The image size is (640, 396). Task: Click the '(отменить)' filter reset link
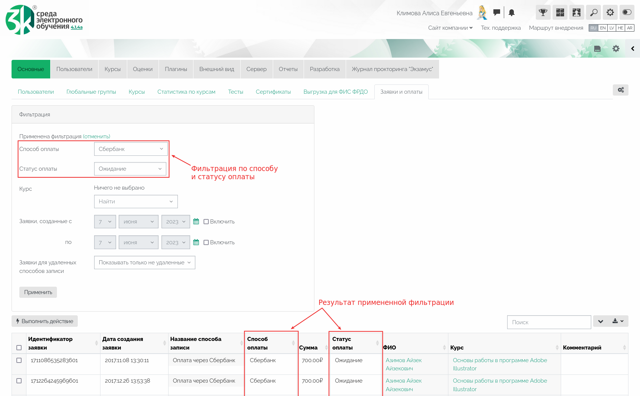[x=96, y=136]
